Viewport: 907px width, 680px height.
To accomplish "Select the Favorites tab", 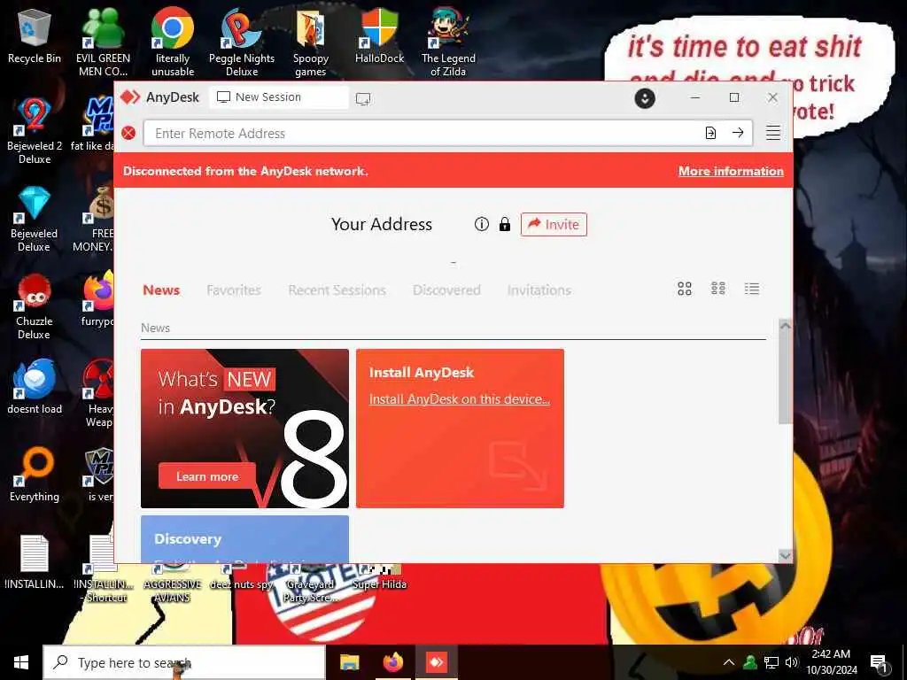I will click(x=234, y=290).
